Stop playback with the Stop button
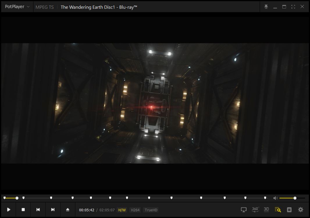Image resolution: width=310 pixels, height=218 pixels. (x=23, y=210)
